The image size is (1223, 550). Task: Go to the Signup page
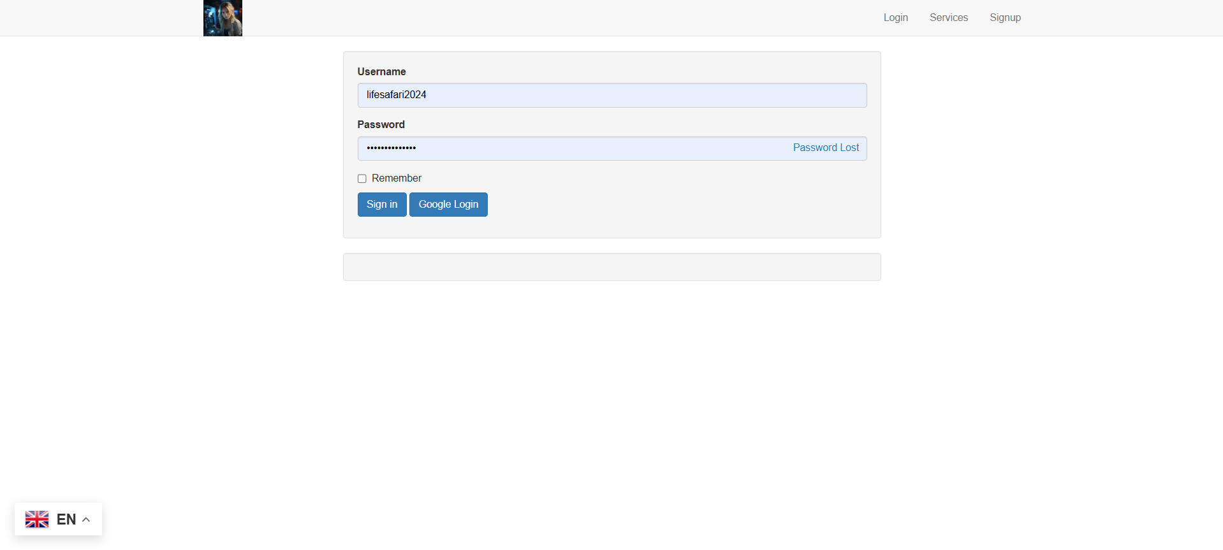[x=1005, y=17]
